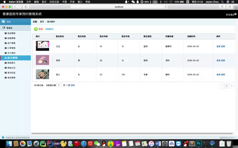Show all Safari tabs overview
This screenshot has height=148, width=238.
[229, 7]
